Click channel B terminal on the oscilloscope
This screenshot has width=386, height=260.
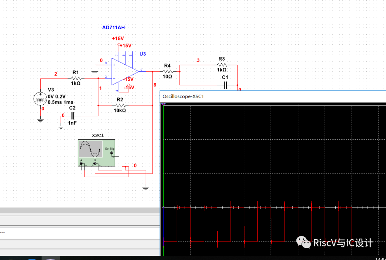click(x=95, y=164)
